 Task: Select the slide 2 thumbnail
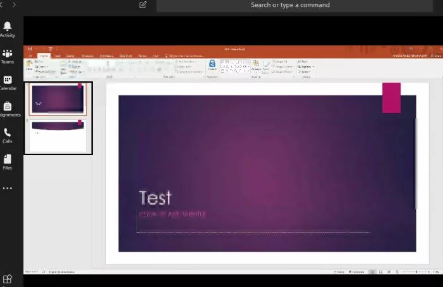click(x=58, y=136)
